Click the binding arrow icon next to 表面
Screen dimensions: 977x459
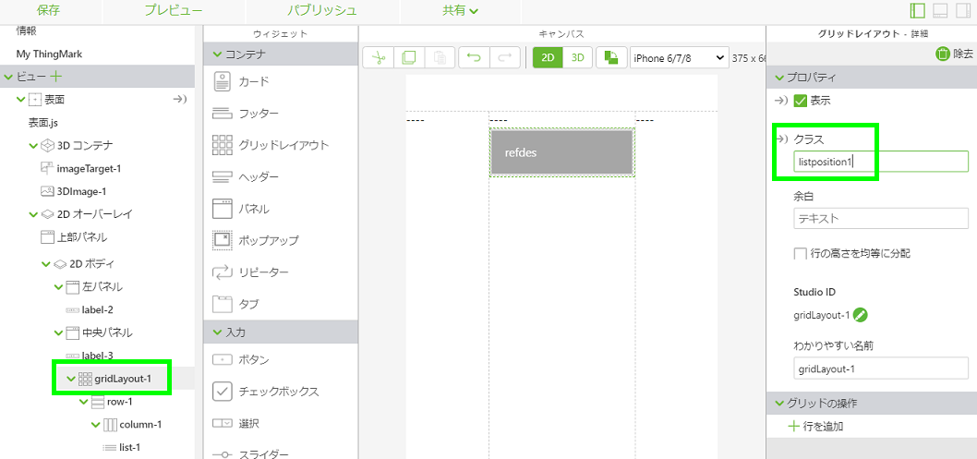(x=180, y=99)
